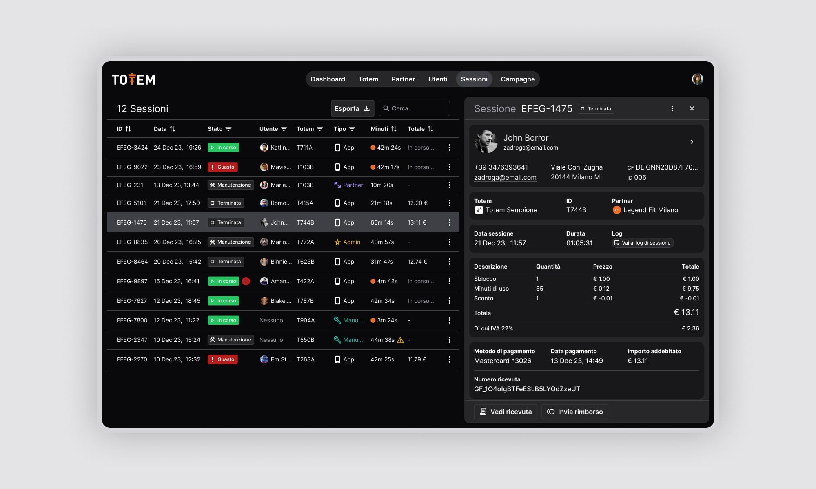Click the warning triangle on EFEG-2347
Screen dimensions: 816x489
coord(400,340)
